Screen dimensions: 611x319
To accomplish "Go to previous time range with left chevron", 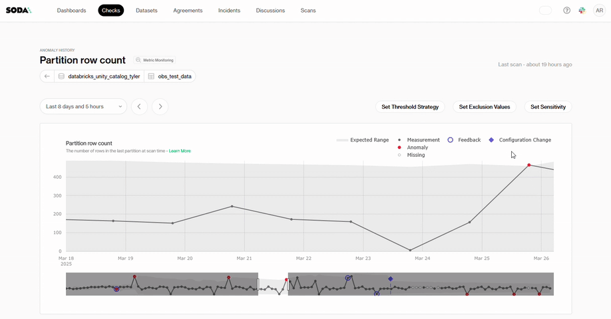I will (139, 106).
